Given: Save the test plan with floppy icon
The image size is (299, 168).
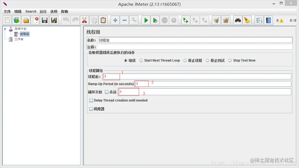Looking at the screenshot, I should pos(45,20).
